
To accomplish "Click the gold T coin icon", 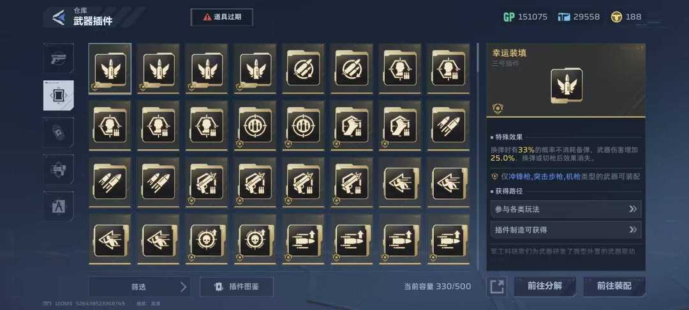I will pos(616,17).
